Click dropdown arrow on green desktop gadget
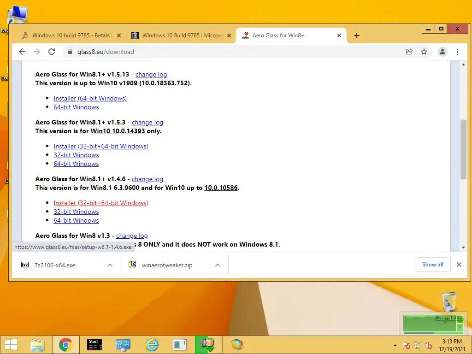Viewport: 472px width, 354px height. (460, 328)
